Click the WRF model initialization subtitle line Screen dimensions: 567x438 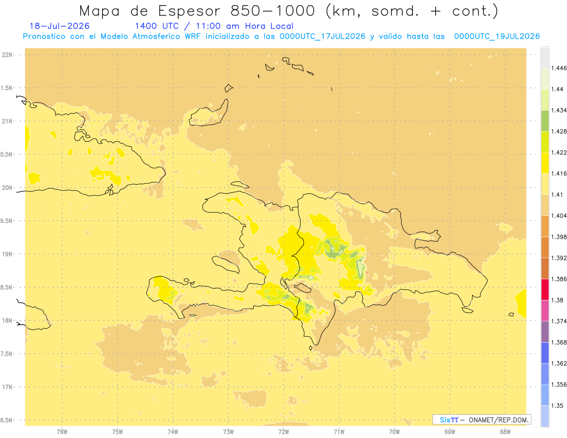(x=281, y=36)
